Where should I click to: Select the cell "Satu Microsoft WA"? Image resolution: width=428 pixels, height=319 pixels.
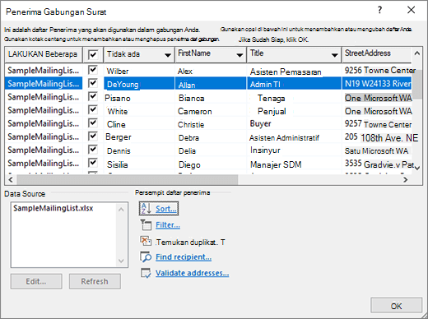coord(376,150)
